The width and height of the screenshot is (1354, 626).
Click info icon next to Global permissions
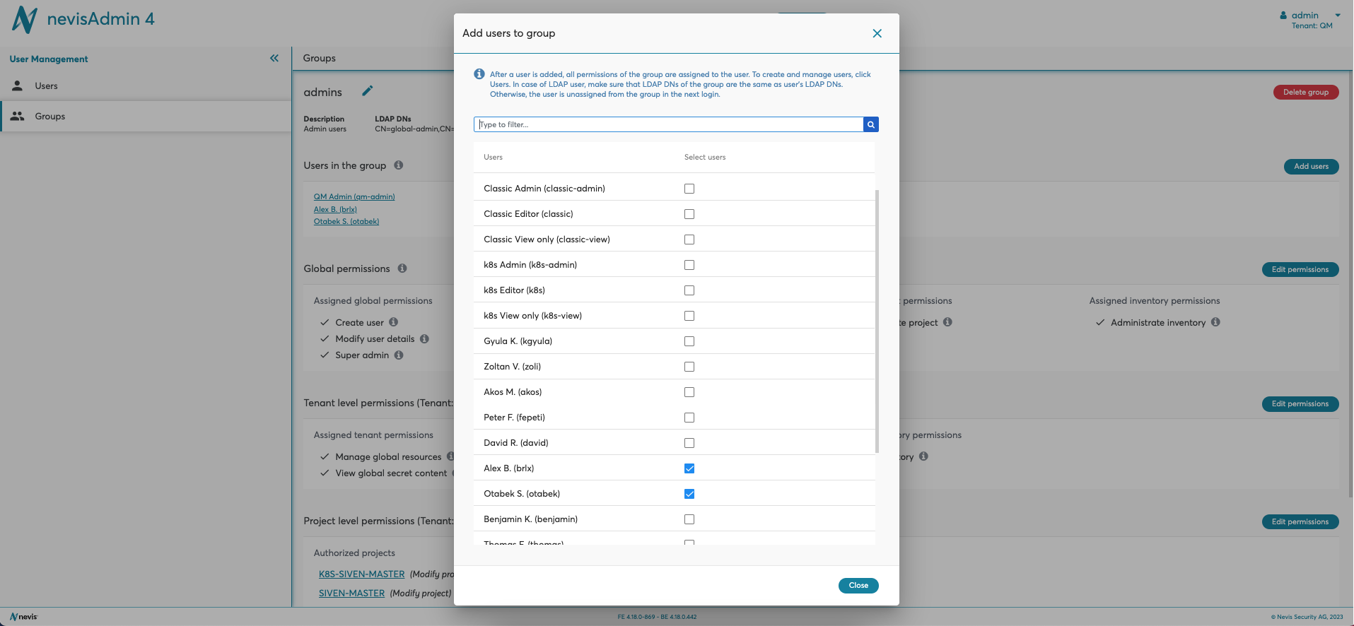point(402,268)
